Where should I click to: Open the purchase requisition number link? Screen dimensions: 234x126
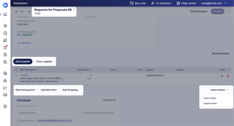click(19, 35)
